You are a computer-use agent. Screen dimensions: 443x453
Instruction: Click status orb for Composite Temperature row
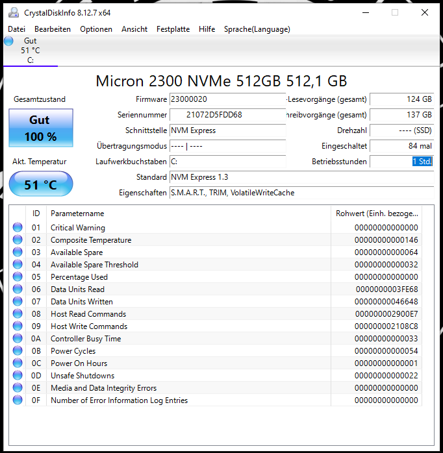pos(18,239)
